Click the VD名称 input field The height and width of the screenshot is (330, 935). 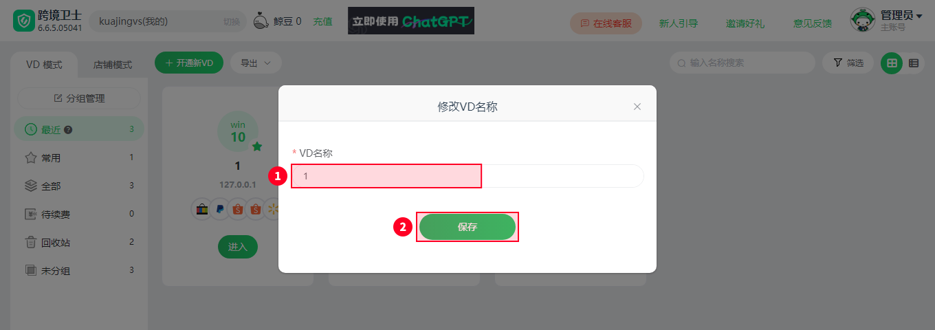point(467,176)
